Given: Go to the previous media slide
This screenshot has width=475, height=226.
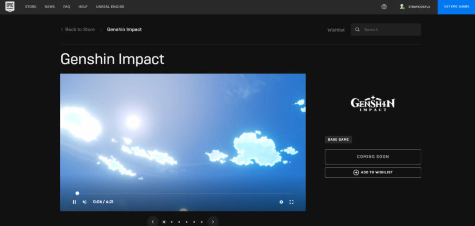Looking at the screenshot, I should tap(153, 222).
